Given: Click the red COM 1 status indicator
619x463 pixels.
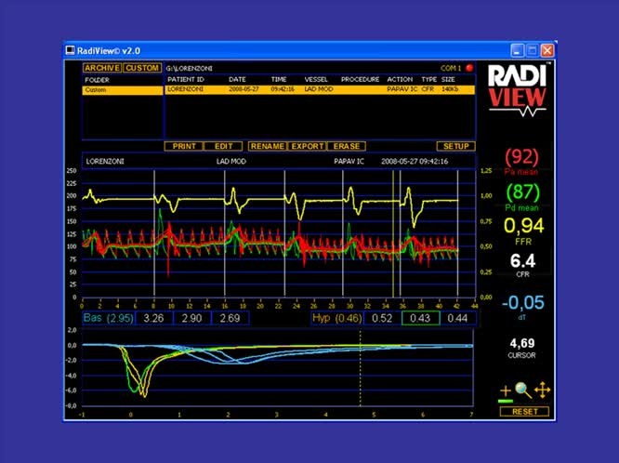Looking at the screenshot, I should pyautogui.click(x=470, y=68).
